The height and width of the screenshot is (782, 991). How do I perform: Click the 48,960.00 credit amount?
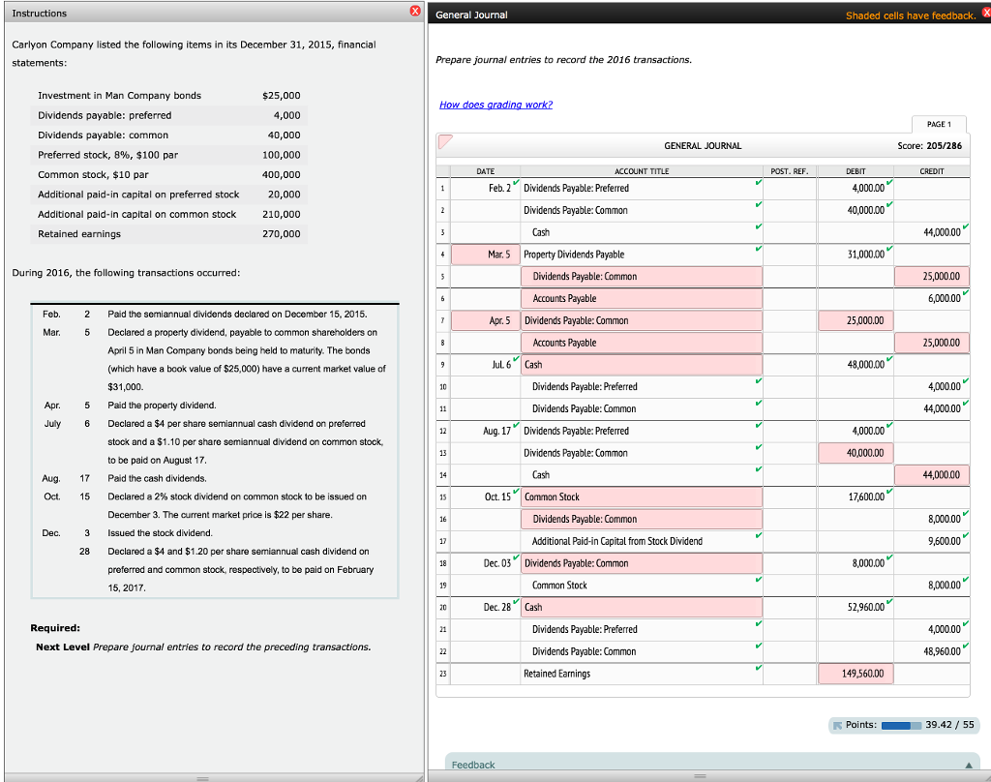click(x=932, y=651)
